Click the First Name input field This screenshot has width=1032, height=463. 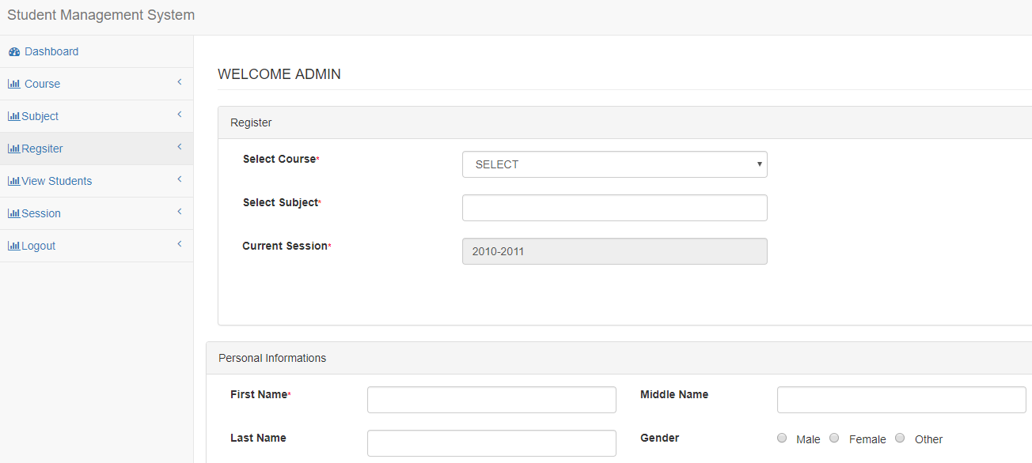click(491, 399)
